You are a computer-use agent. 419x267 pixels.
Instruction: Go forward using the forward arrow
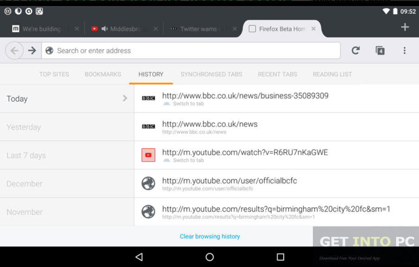32,50
